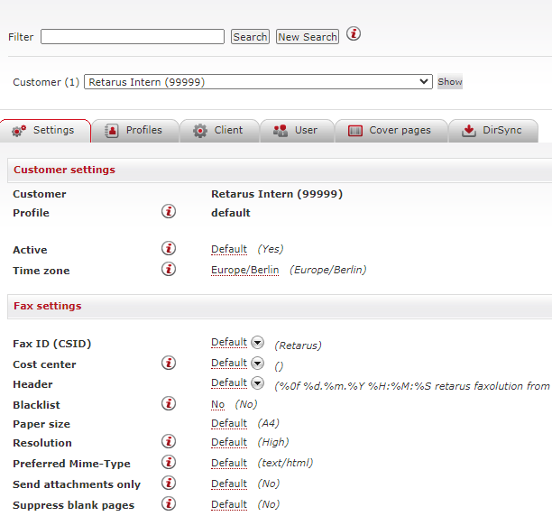Click the info icon beside Suppress blank pages
The width and height of the screenshot is (552, 516).
point(169,504)
